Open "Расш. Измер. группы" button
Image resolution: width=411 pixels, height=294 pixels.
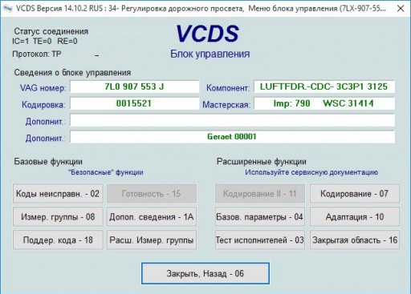pos(152,240)
